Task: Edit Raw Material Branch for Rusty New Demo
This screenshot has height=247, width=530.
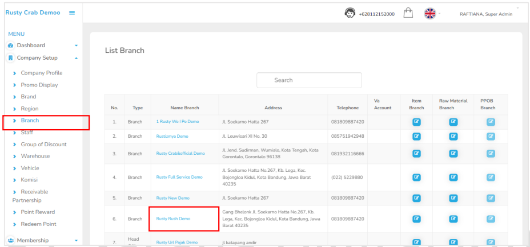Action: tap(453, 198)
